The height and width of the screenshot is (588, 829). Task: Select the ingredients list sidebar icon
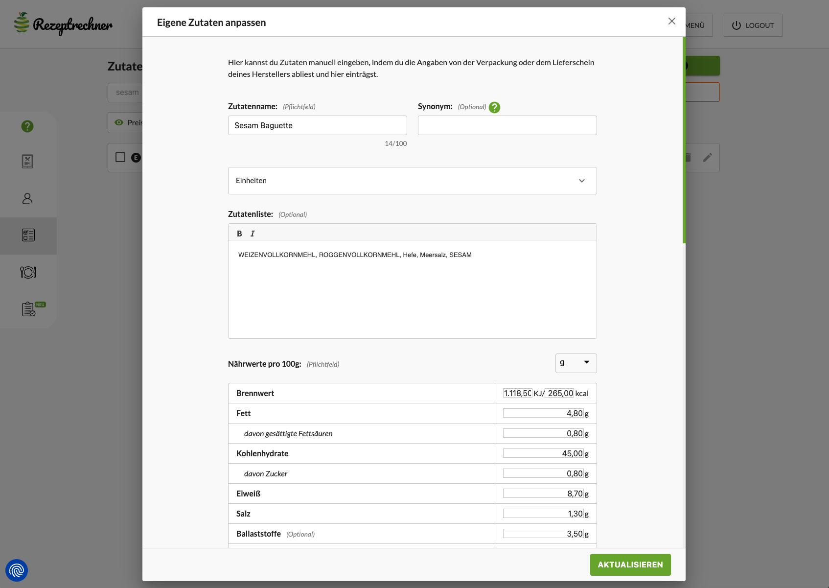[x=28, y=235]
